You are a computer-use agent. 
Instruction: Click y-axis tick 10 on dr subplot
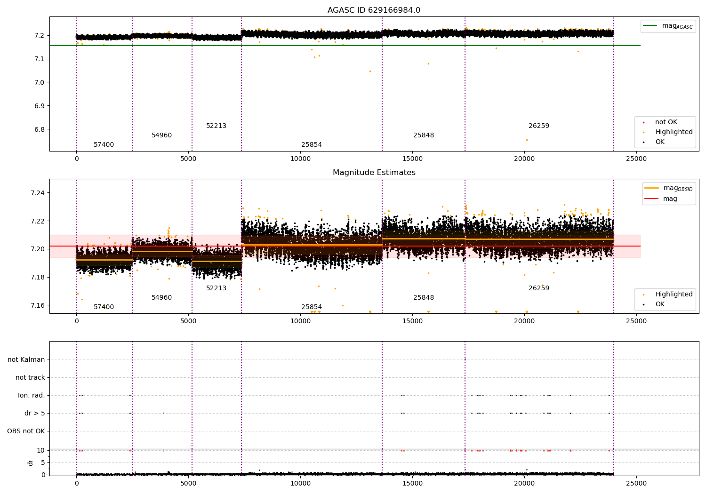[41, 450]
